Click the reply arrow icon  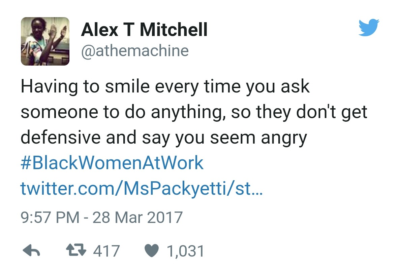(31, 251)
